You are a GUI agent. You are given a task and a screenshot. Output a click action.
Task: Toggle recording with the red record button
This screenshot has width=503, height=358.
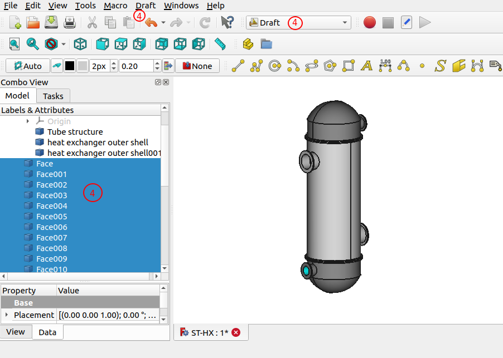coord(369,22)
